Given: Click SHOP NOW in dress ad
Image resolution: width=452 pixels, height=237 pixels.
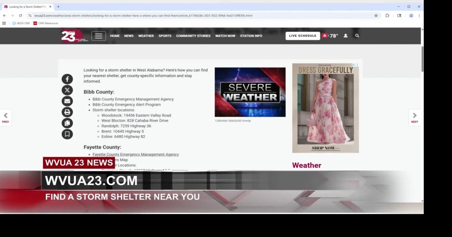Looking at the screenshot, I should (326, 148).
